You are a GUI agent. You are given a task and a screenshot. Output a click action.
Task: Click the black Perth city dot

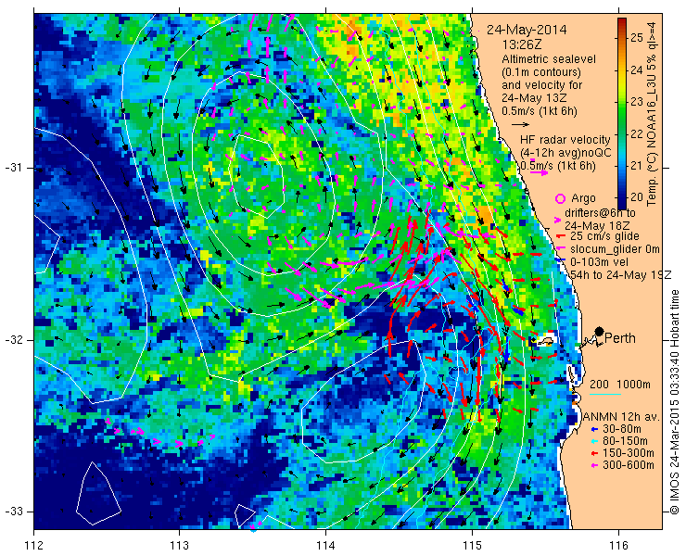[x=600, y=331]
